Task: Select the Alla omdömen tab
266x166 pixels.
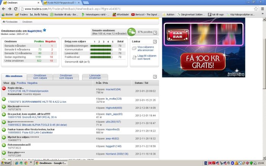Action: point(14,76)
